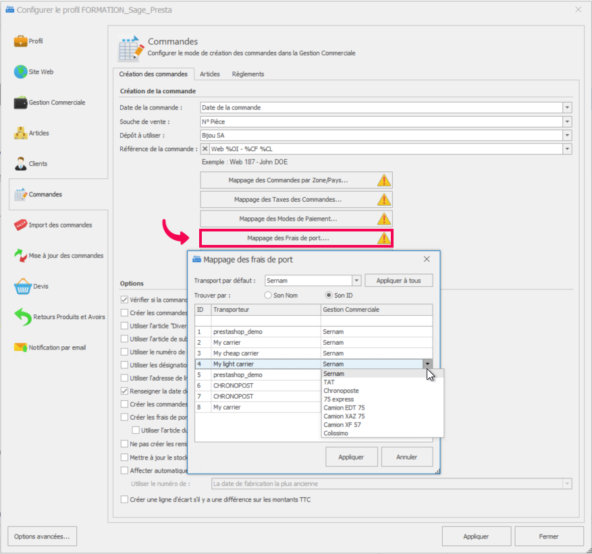The height and width of the screenshot is (554, 592).
Task: Select Mise à jour des commandes icon
Action: pyautogui.click(x=20, y=256)
